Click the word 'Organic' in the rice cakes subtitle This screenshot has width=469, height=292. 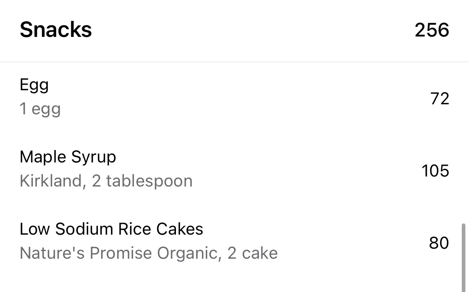click(189, 254)
